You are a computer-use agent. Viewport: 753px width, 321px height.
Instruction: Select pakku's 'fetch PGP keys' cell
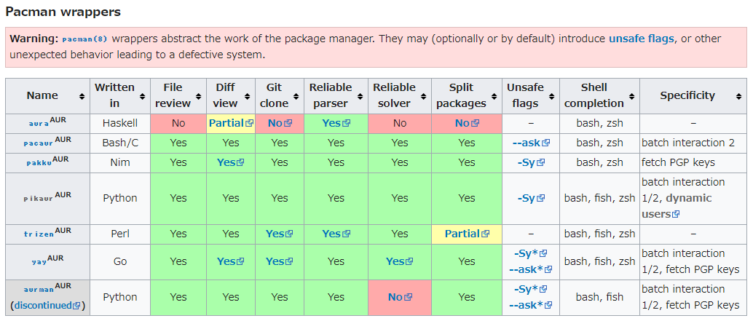(x=693, y=162)
